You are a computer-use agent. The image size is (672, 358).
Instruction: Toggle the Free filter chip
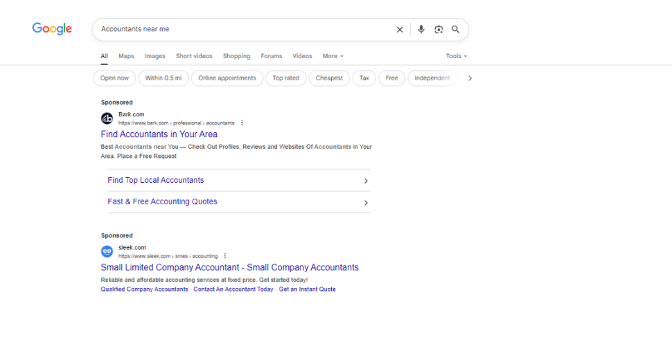pos(391,78)
